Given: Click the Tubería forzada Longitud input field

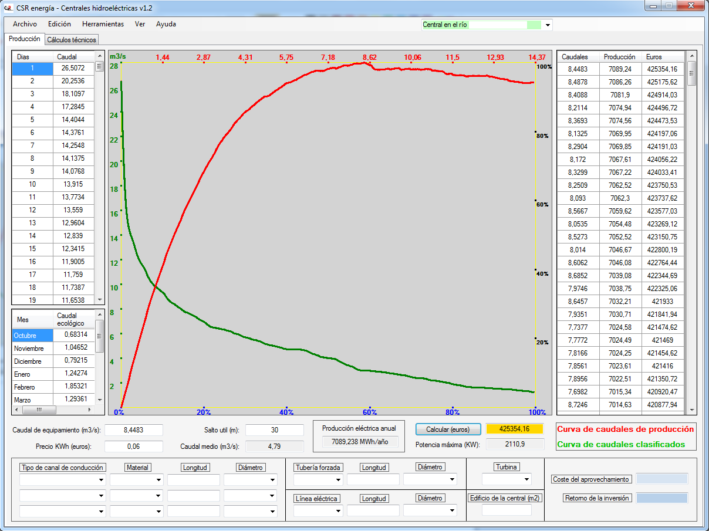Looking at the screenshot, I should click(373, 479).
